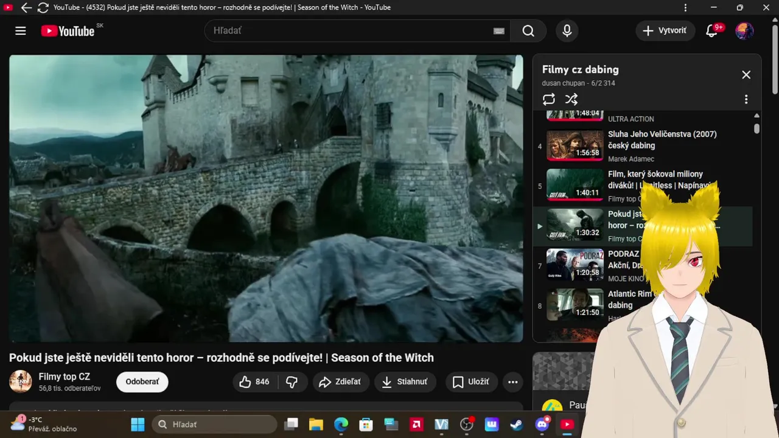The height and width of the screenshot is (438, 779).
Task: Reload the page with the refresh icon
Action: click(x=43, y=8)
